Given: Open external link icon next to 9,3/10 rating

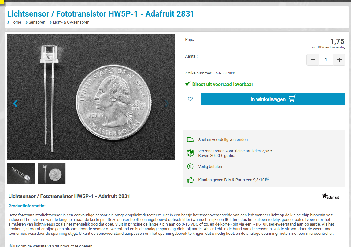Looking at the screenshot, I should point(267,179).
